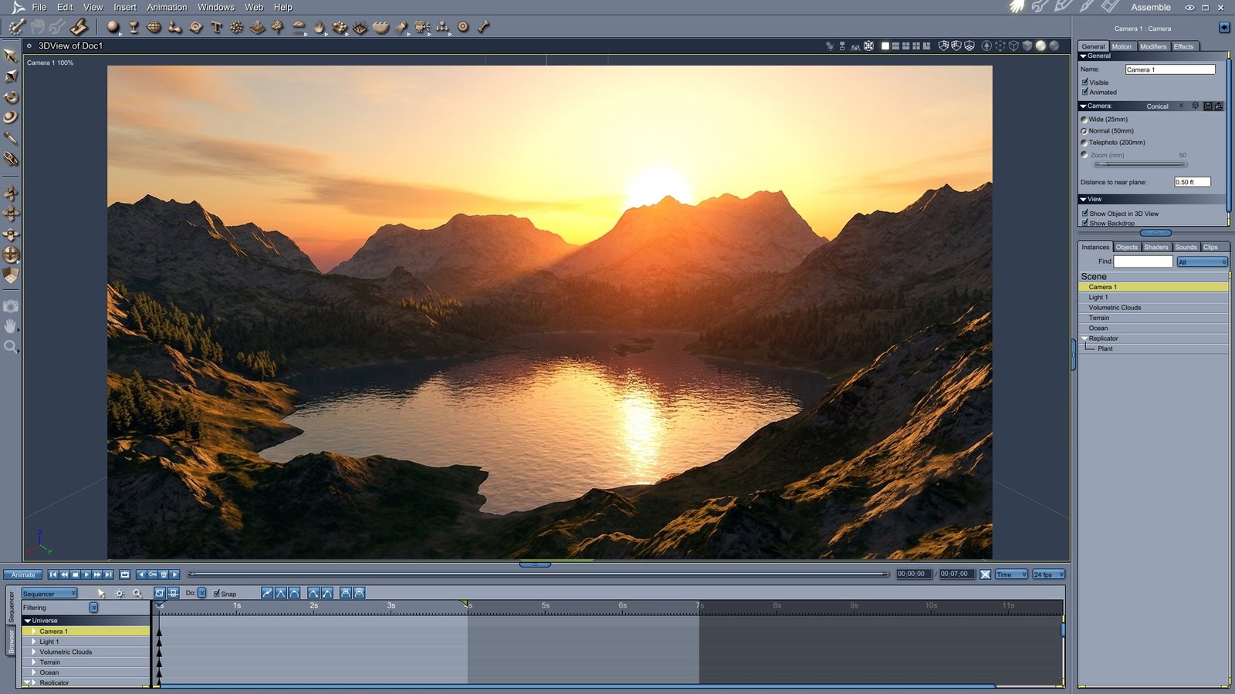1235x694 pixels.
Task: Switch to wireframe cube display mode
Action: [1013, 46]
